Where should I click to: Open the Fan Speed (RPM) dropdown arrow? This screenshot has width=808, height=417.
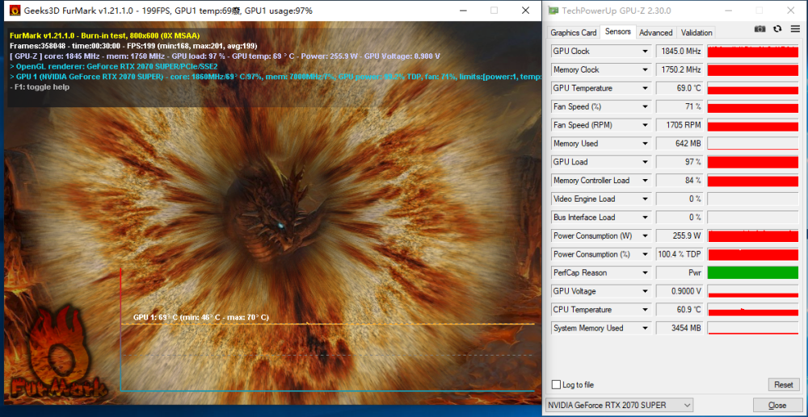coord(645,125)
